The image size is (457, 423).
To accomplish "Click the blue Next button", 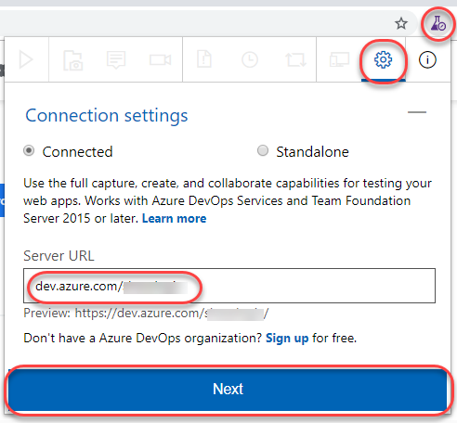I will (228, 390).
